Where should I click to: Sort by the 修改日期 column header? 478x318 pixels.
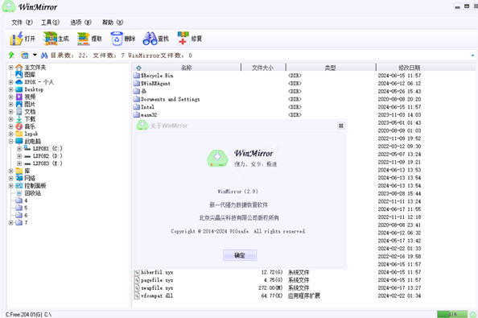410,68
